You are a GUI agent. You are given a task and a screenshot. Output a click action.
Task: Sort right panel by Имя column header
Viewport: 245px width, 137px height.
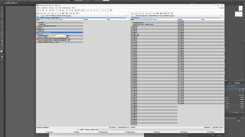tap(142, 19)
